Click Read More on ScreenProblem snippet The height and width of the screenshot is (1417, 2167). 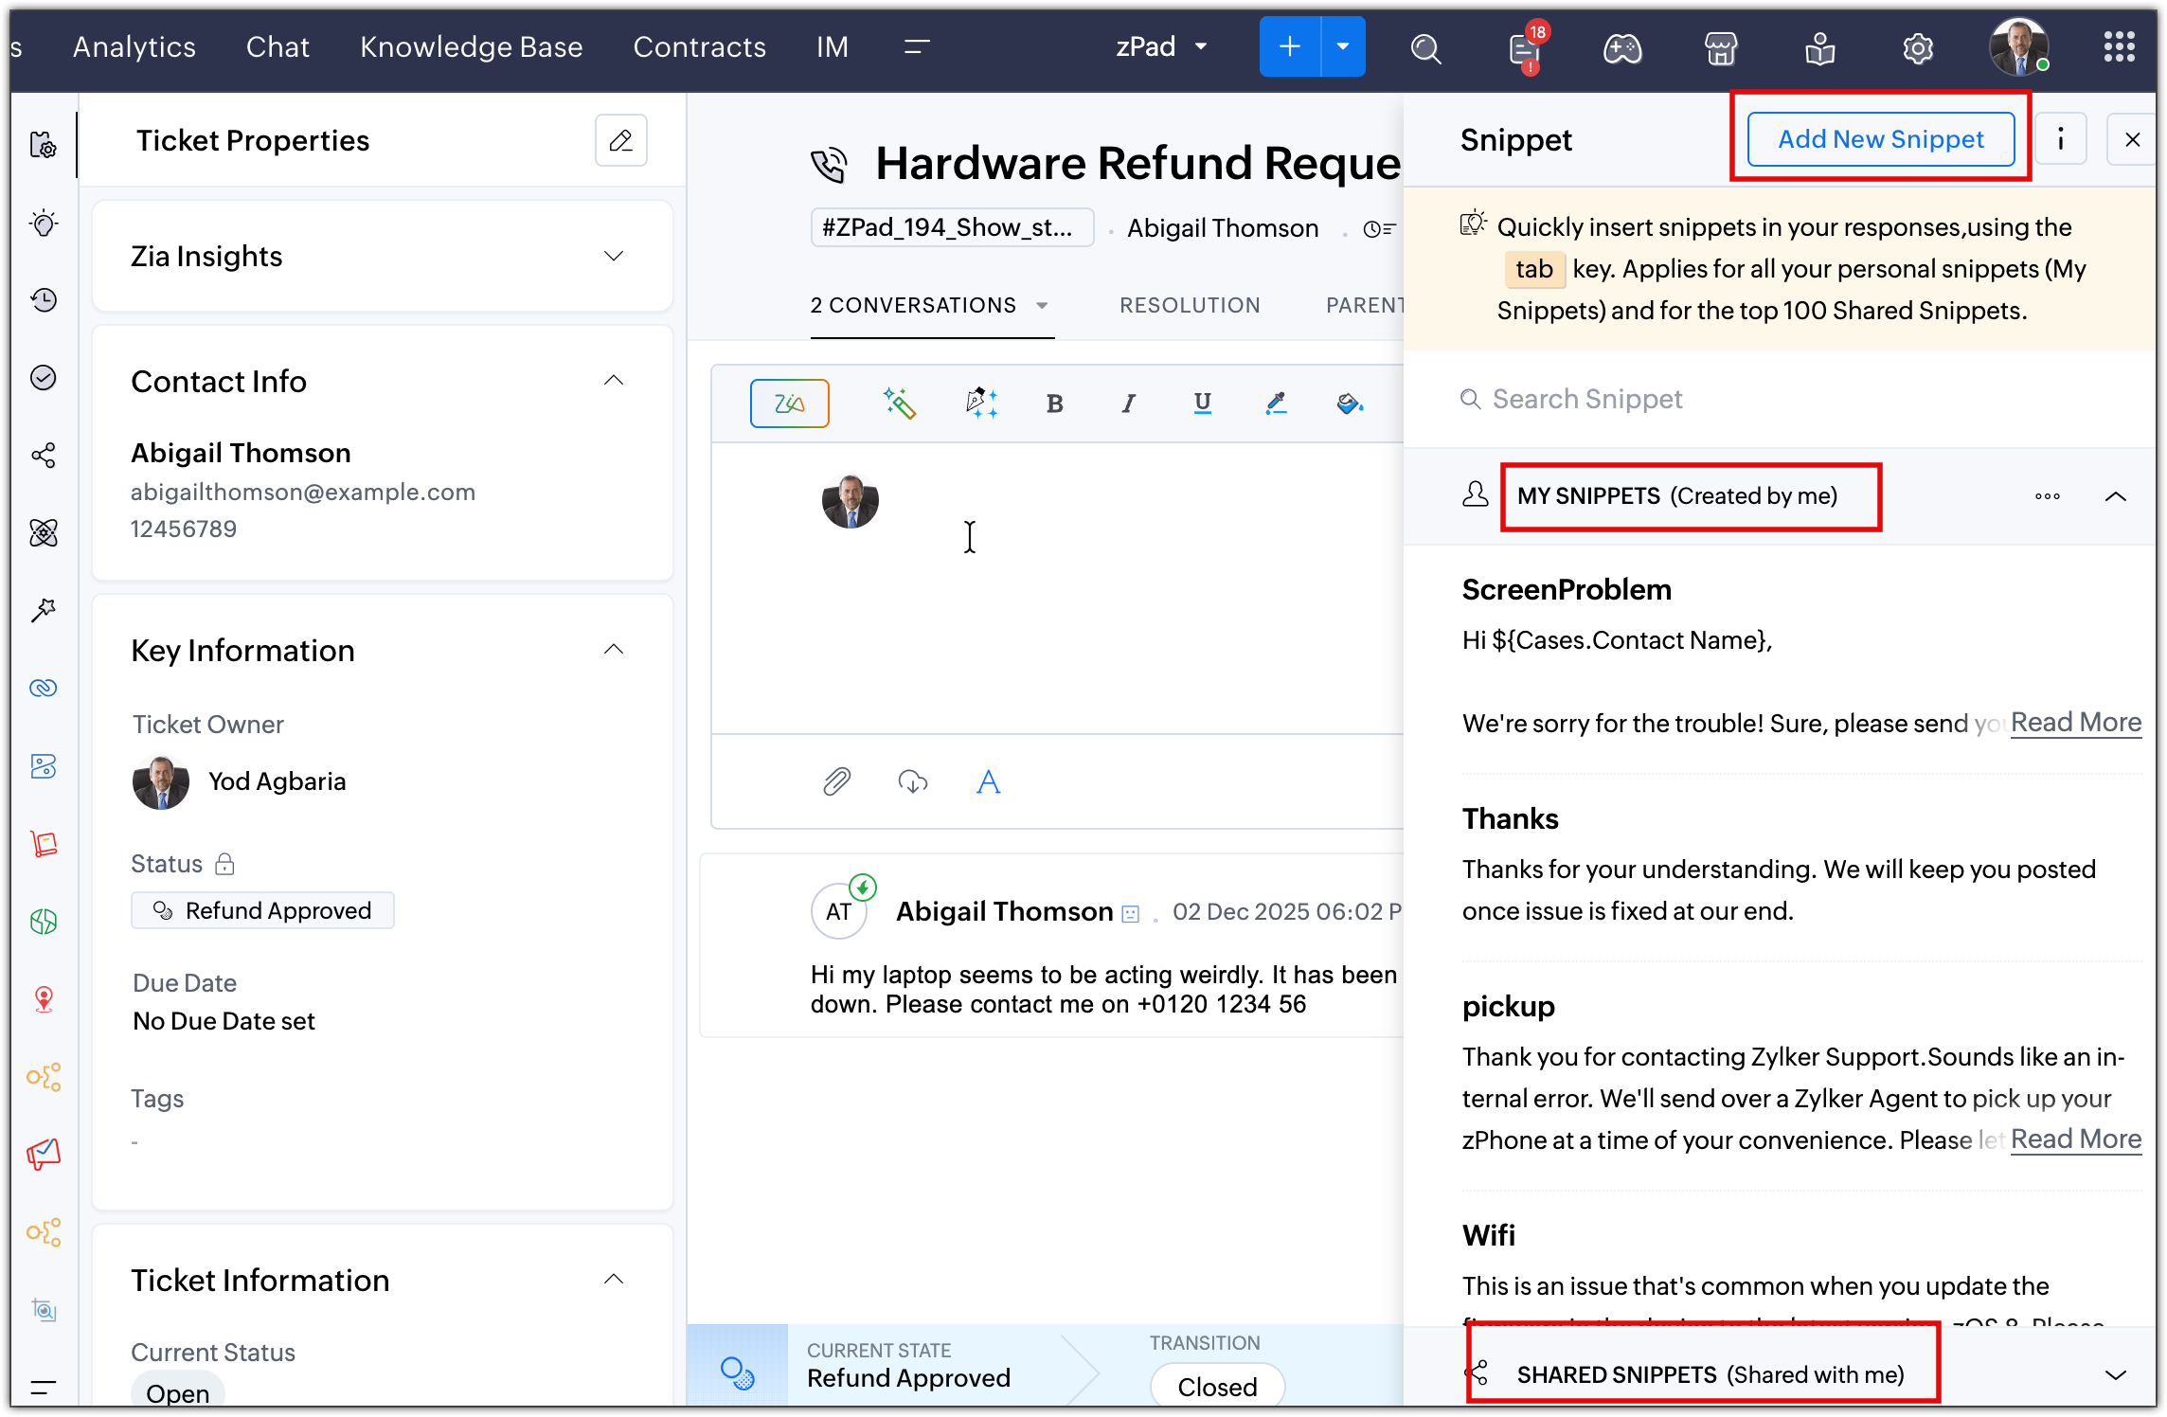[x=2075, y=723]
